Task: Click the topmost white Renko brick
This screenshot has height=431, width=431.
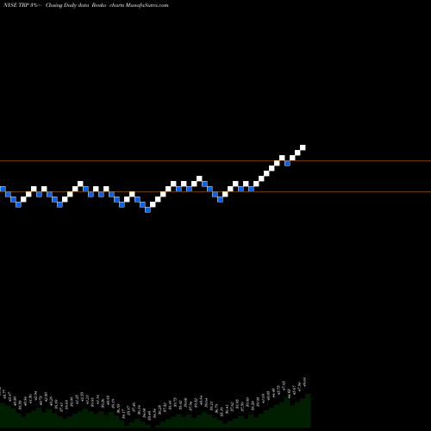Action: coord(303,147)
